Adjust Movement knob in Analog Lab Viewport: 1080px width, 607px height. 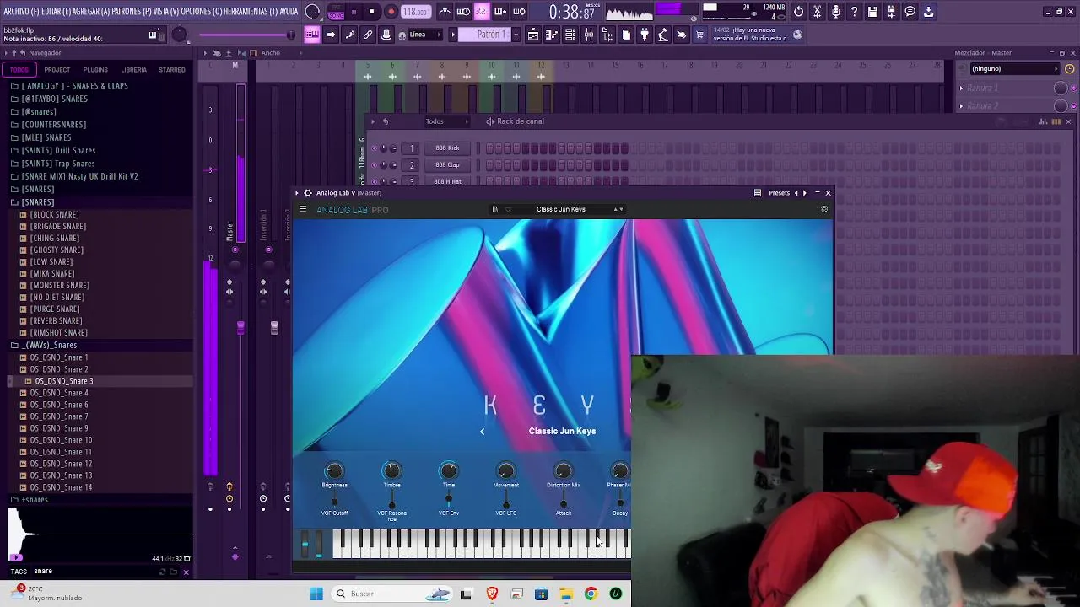point(506,471)
